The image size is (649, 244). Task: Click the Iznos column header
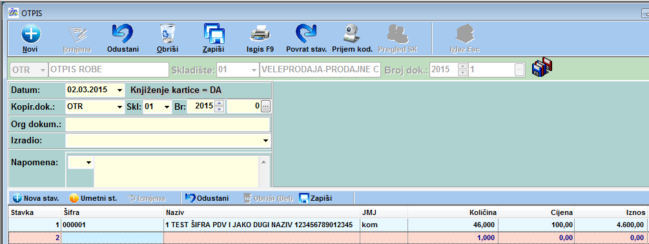click(610, 212)
